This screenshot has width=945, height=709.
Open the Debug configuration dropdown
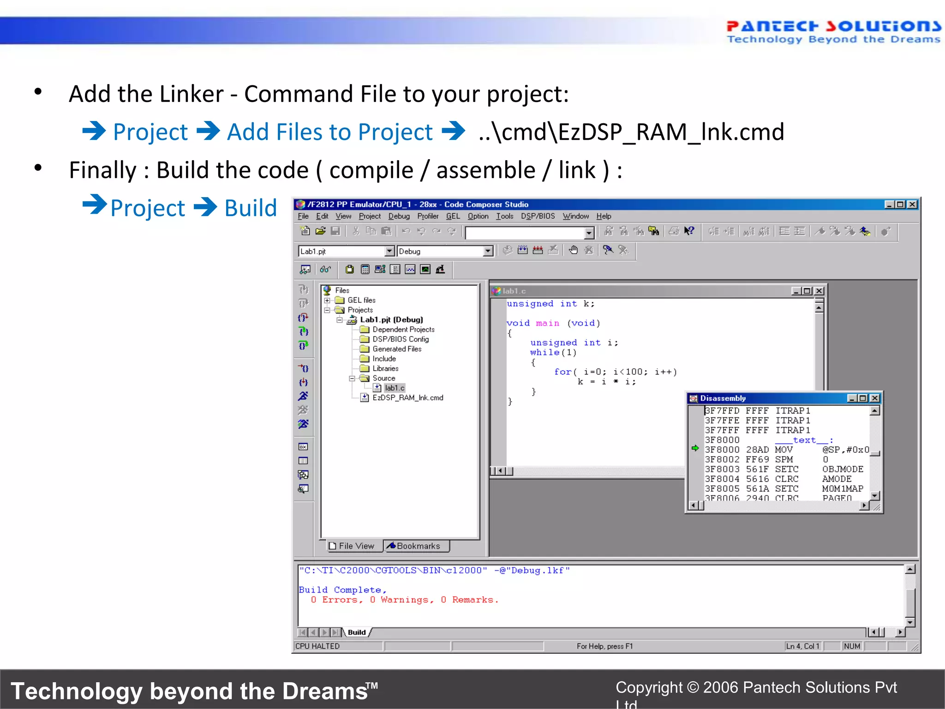(488, 251)
